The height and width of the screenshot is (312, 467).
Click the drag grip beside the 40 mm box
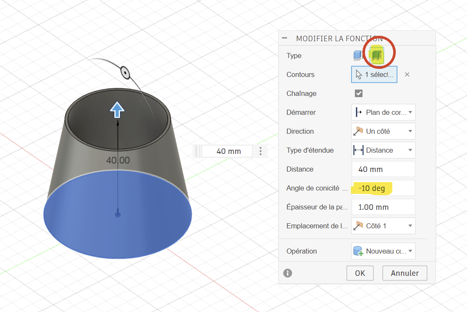click(196, 151)
